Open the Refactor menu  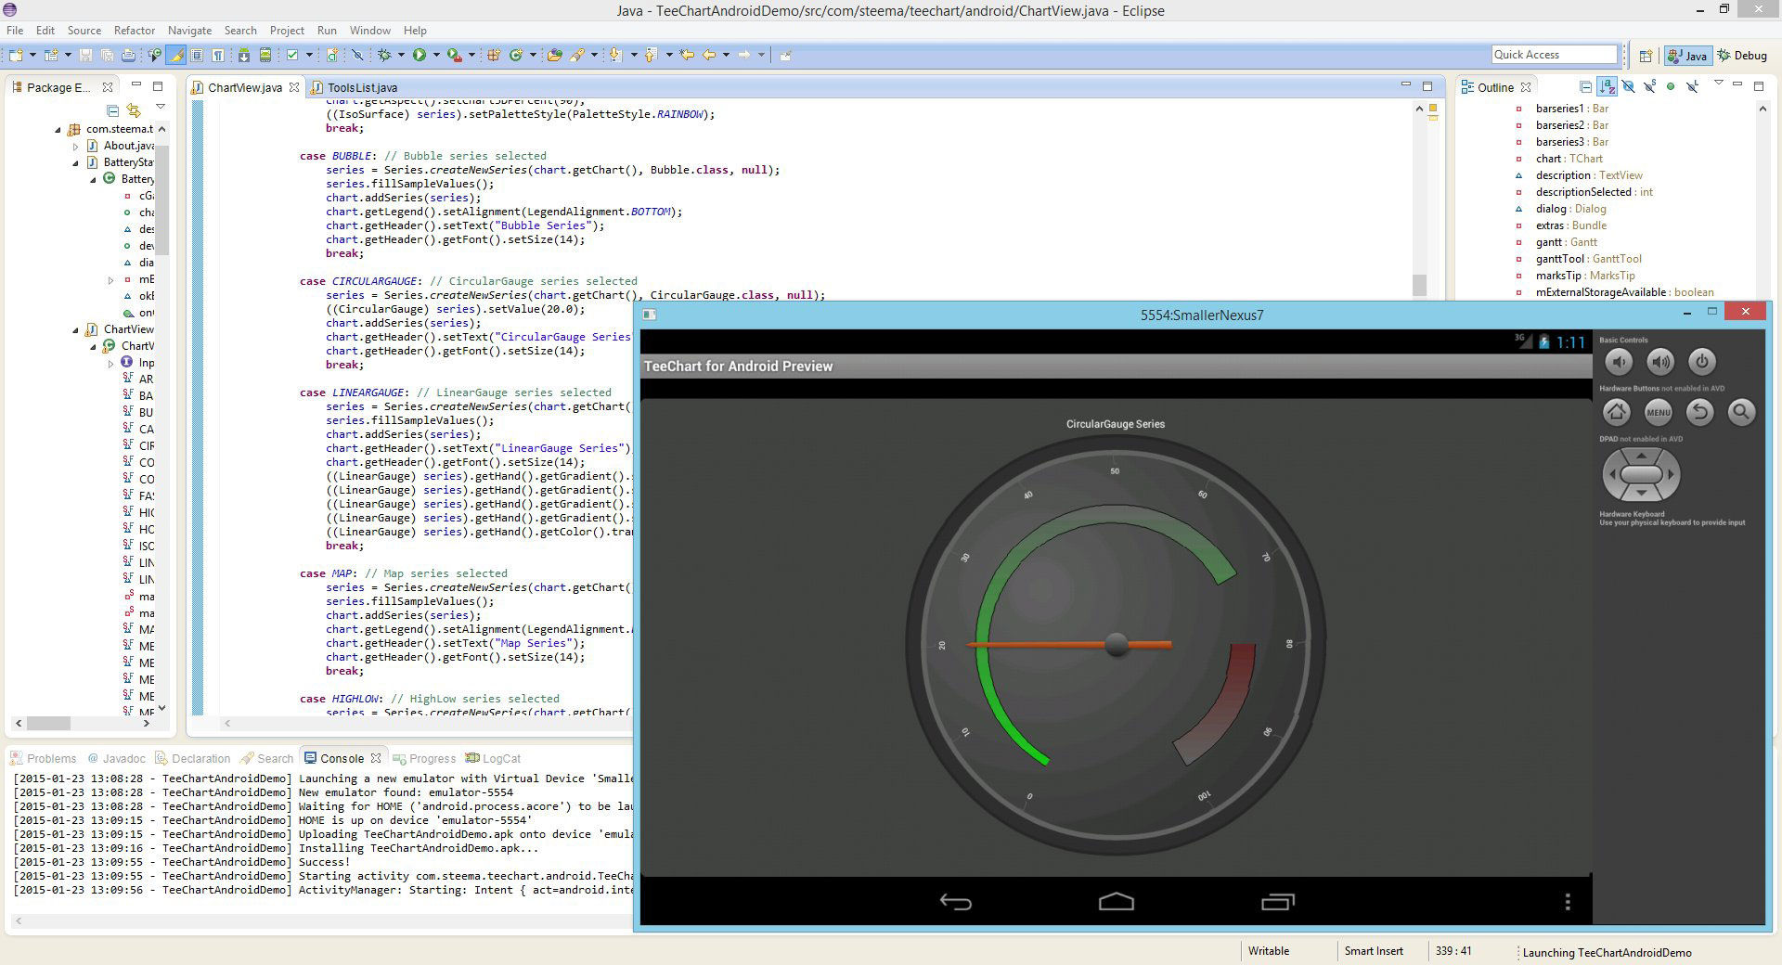[x=135, y=31]
